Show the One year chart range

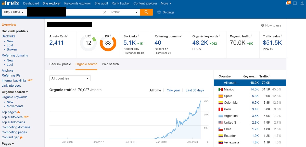click(173, 90)
